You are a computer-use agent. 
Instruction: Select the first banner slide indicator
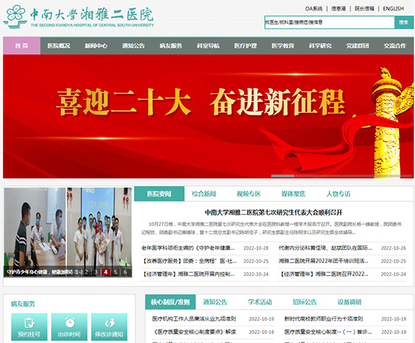point(283,176)
